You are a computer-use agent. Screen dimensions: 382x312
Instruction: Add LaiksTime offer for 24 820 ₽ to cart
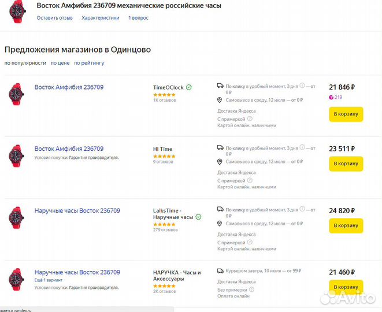point(346,225)
